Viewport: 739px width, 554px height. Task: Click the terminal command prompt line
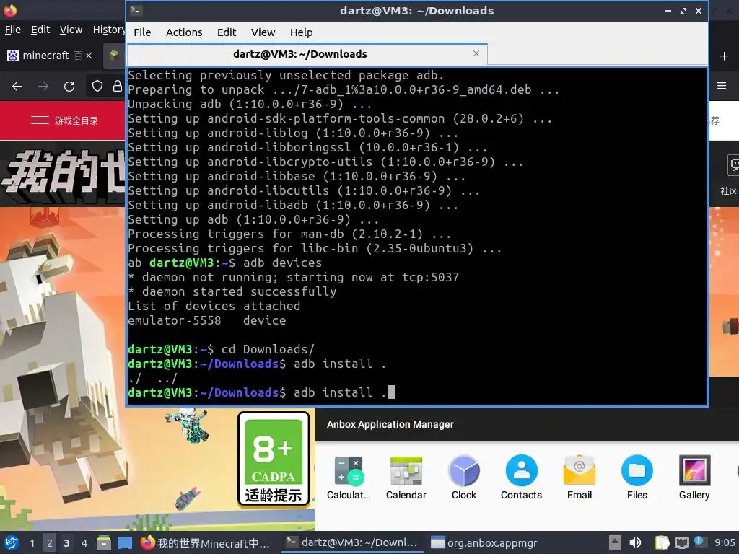point(261,392)
